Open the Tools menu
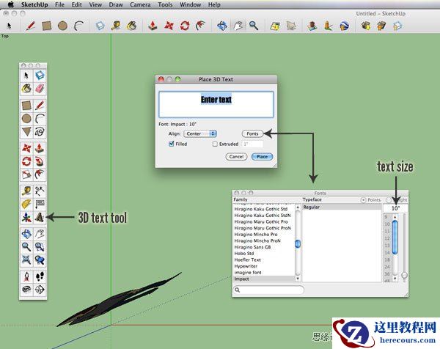 pyautogui.click(x=165, y=5)
